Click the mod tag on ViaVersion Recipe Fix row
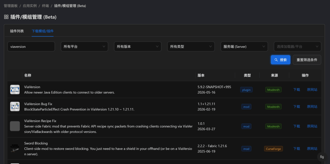Image resolution: width=330 pixels, height=164 pixels. click(246, 126)
